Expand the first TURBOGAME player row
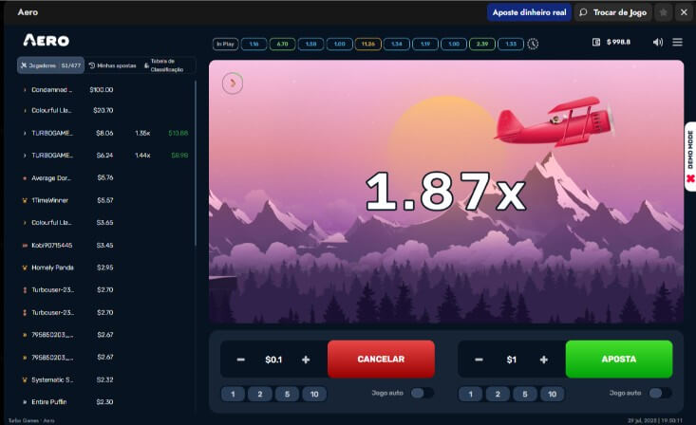 coord(25,134)
